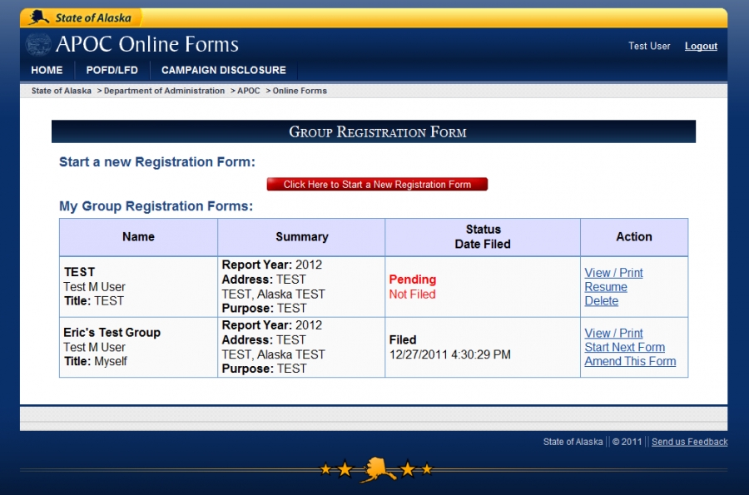
Task: View / Print the TEST pending form
Action: (x=613, y=273)
